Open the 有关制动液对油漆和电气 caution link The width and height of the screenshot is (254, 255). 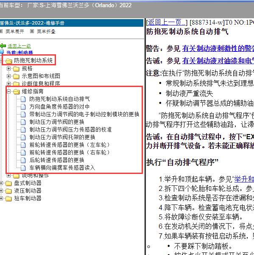[218, 61]
